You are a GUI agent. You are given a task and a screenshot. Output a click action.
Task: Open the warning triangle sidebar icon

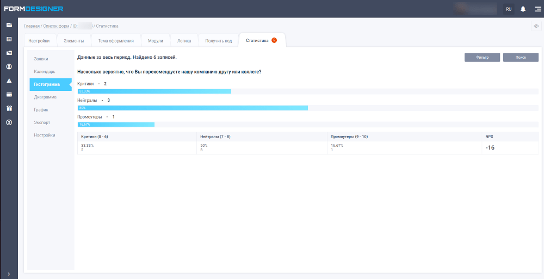pyautogui.click(x=9, y=80)
